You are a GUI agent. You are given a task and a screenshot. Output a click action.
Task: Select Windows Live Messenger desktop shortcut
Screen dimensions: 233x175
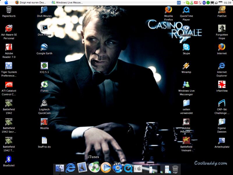coord(186,84)
